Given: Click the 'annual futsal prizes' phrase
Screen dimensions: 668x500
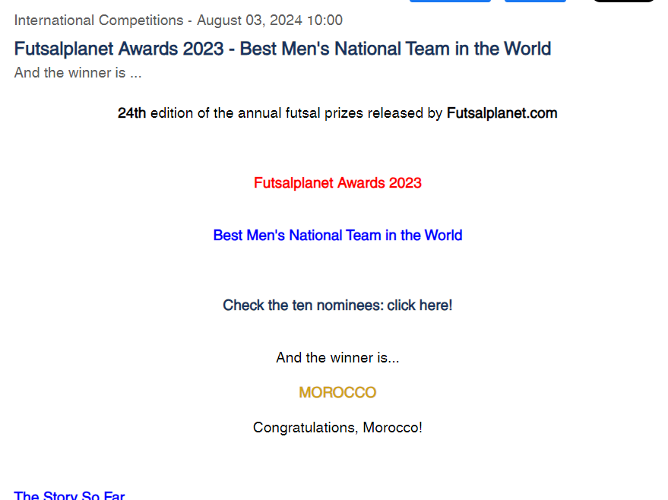Looking at the screenshot, I should [x=301, y=113].
